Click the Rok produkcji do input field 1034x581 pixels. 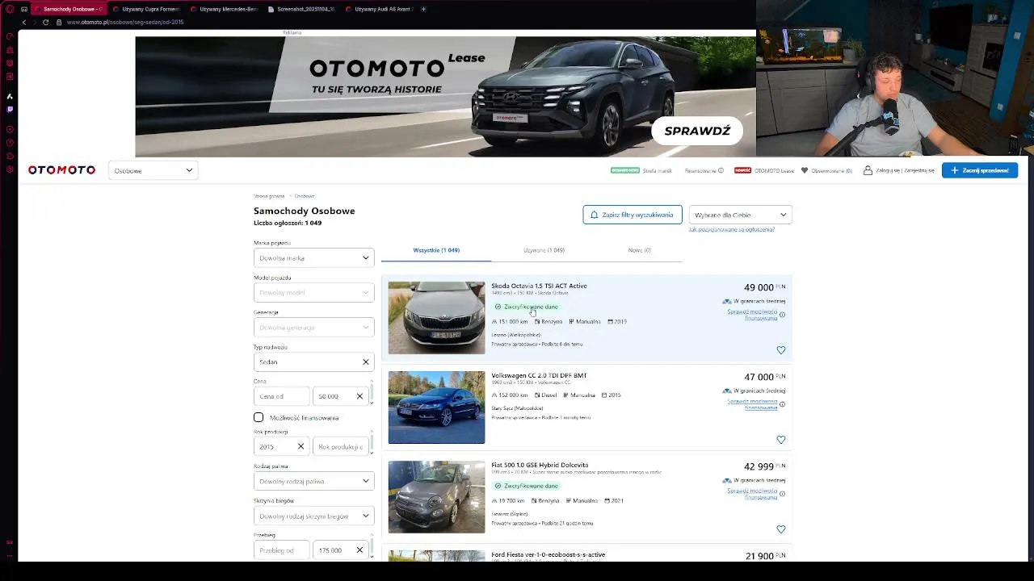[x=341, y=447]
